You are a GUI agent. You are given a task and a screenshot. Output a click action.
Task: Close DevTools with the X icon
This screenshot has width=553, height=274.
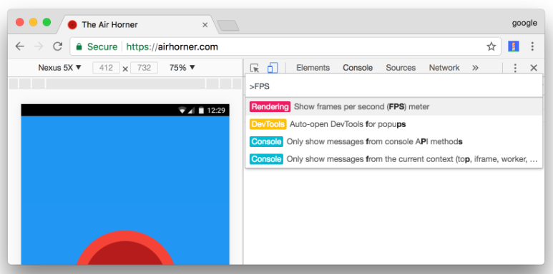click(534, 68)
